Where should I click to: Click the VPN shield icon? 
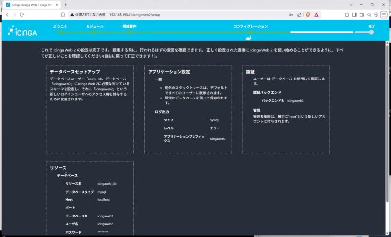coord(376,15)
